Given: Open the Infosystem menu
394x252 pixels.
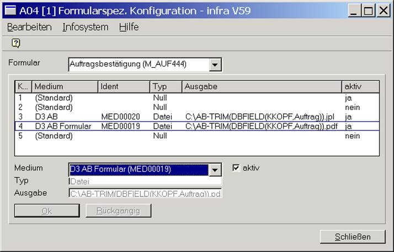Looking at the screenshot, I should click(85, 27).
